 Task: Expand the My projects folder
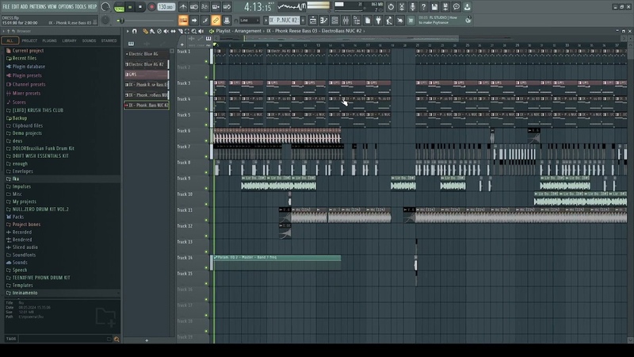point(24,202)
